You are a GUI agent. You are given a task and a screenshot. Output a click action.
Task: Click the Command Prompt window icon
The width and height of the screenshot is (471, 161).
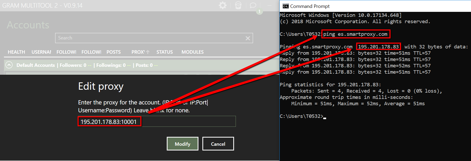pos(285,6)
